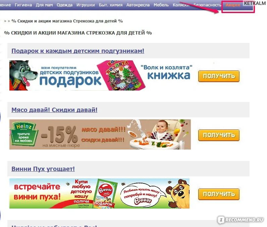The width and height of the screenshot is (267, 227).
Task: Open link Винни Пух угощает!
Action: pos(43,169)
